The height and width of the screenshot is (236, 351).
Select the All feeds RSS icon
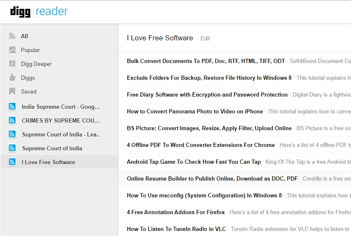point(12,36)
